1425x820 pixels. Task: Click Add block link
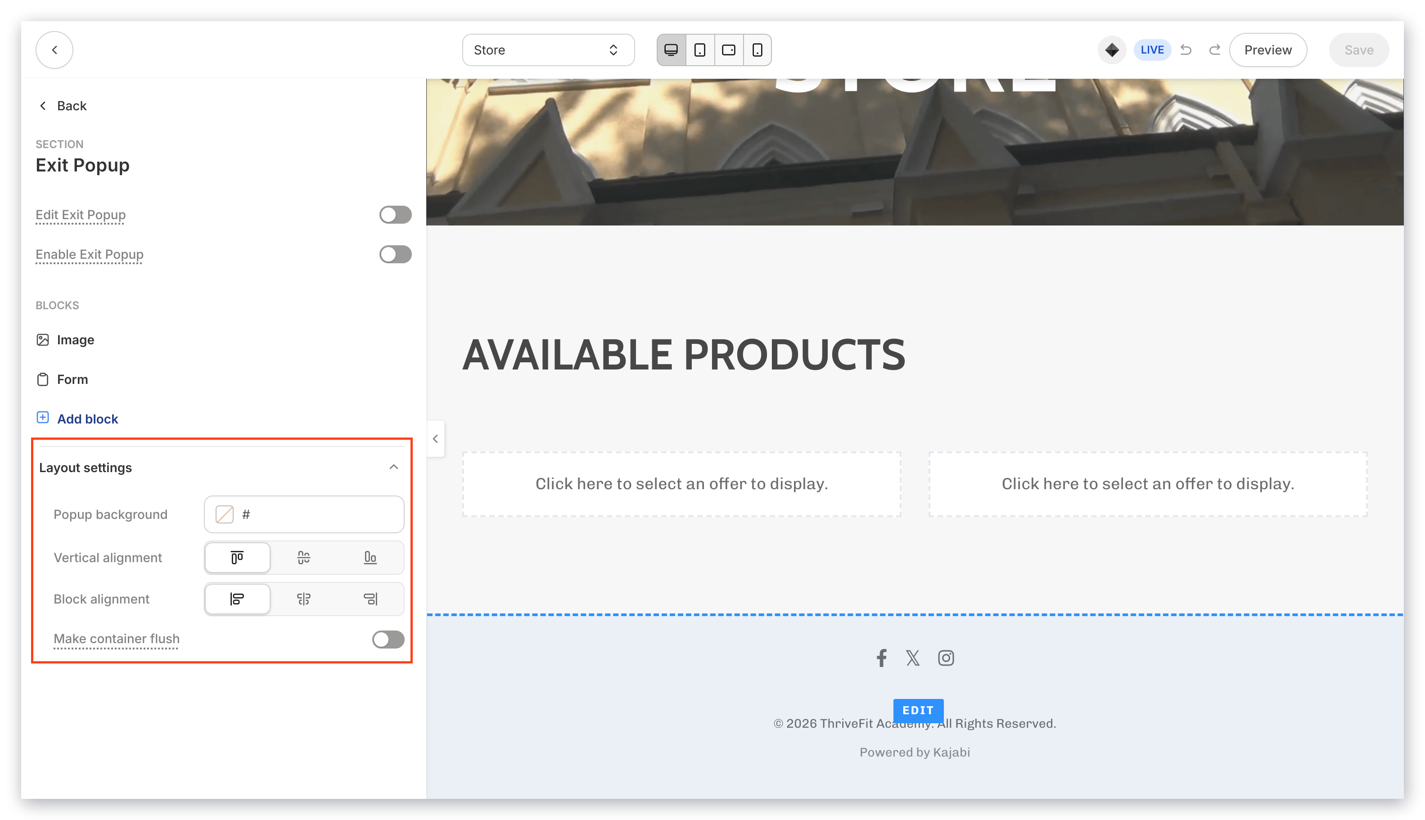pos(87,419)
